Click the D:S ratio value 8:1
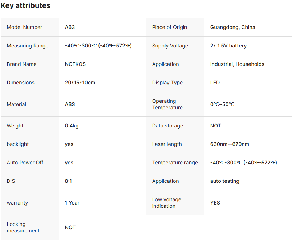Viewport: 292px width, 240px height. [x=68, y=181]
